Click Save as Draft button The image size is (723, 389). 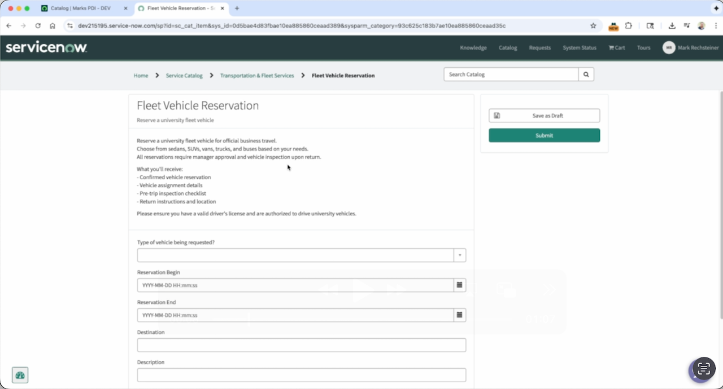[x=544, y=116]
